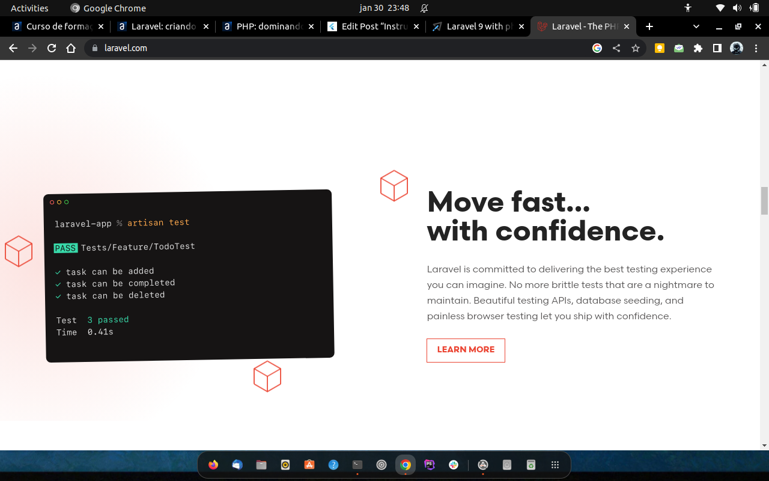The width and height of the screenshot is (769, 481).
Task: Open a new tab
Action: coord(649,26)
